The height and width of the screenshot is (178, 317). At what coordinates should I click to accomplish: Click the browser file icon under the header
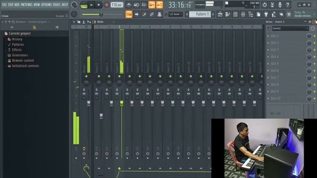(34, 27)
